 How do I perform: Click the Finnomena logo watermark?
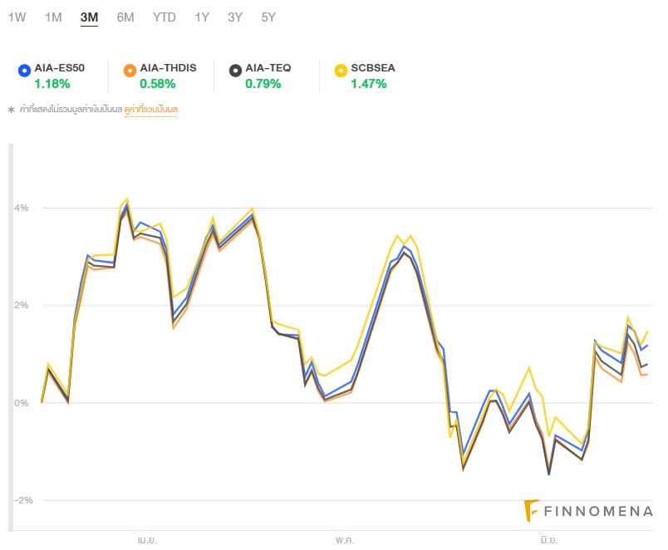click(588, 511)
